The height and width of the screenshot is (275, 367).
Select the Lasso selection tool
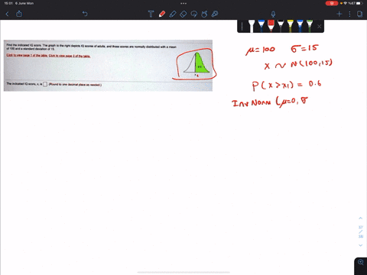(x=194, y=14)
